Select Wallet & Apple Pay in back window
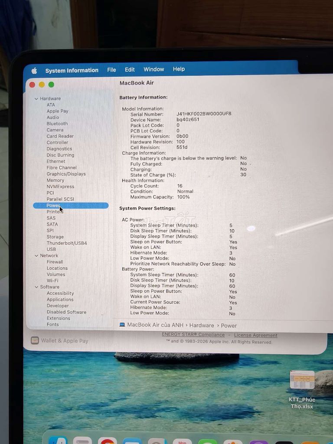This screenshot has height=444, width=333. click(x=60, y=341)
